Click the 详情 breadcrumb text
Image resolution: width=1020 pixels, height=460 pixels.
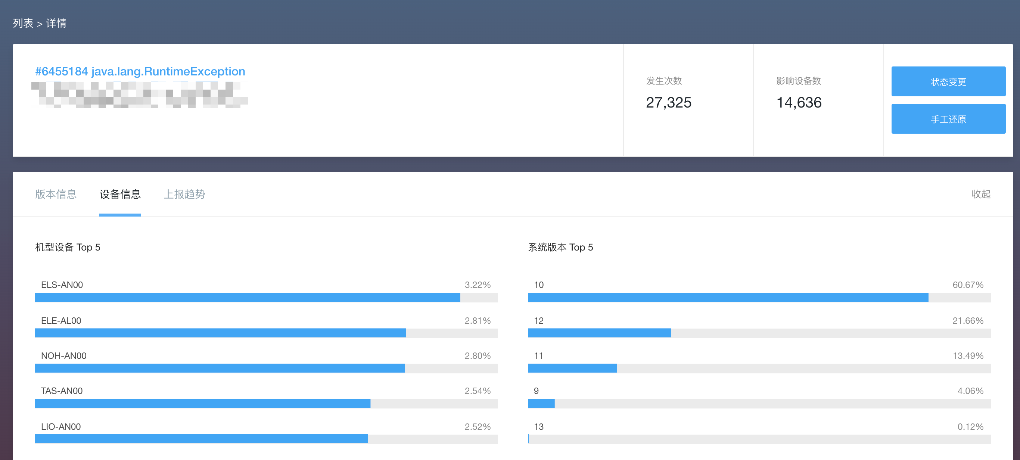(56, 24)
